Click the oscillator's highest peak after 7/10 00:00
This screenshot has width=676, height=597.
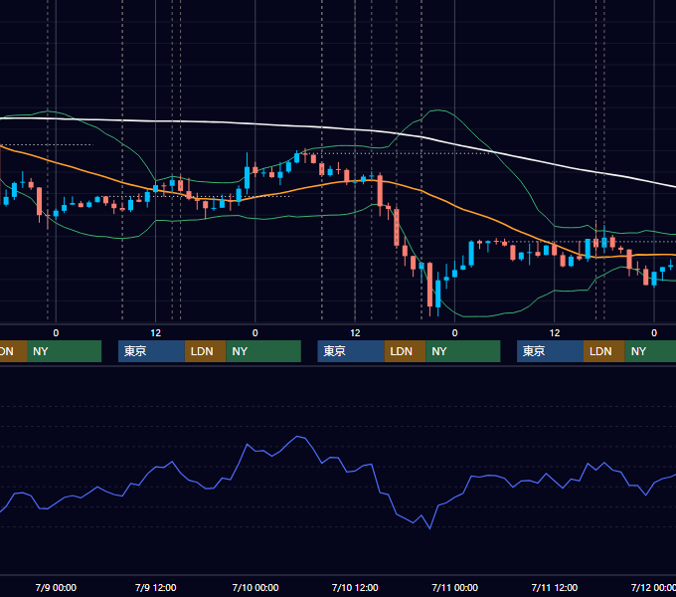click(297, 437)
